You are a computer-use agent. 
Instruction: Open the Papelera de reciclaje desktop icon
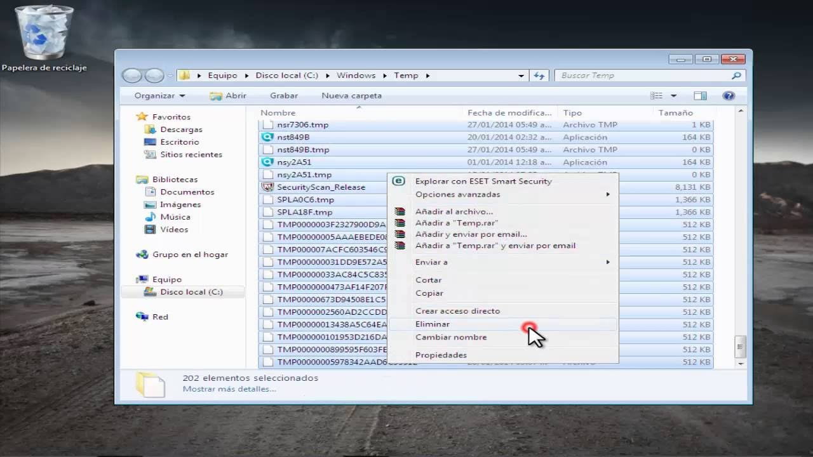point(44,38)
